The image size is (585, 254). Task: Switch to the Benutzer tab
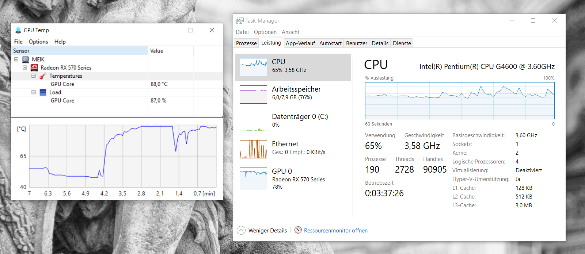tap(357, 43)
